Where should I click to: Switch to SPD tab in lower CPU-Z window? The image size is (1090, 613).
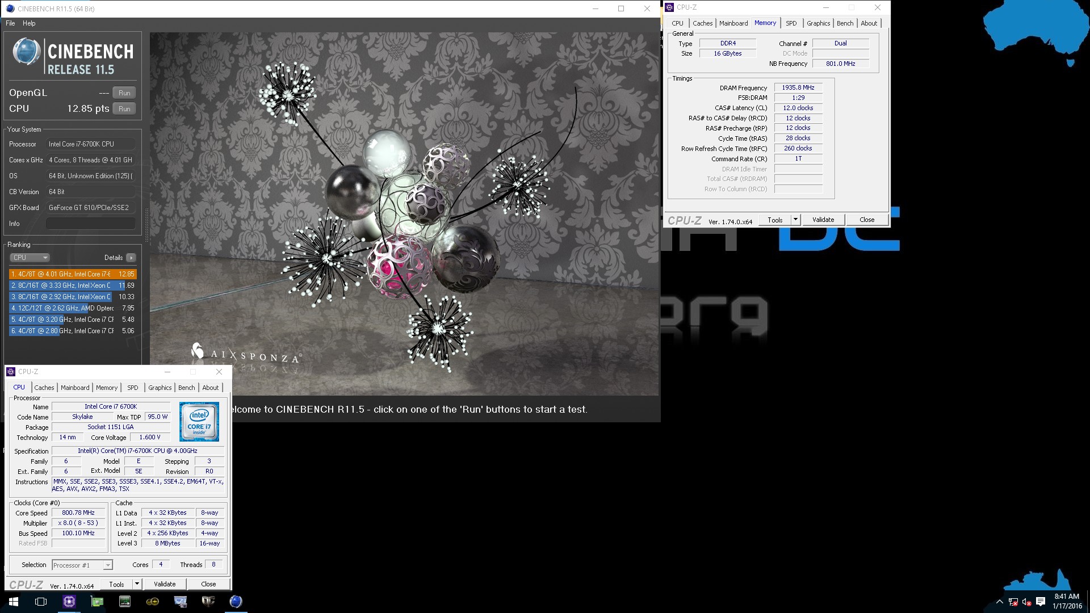(x=133, y=388)
